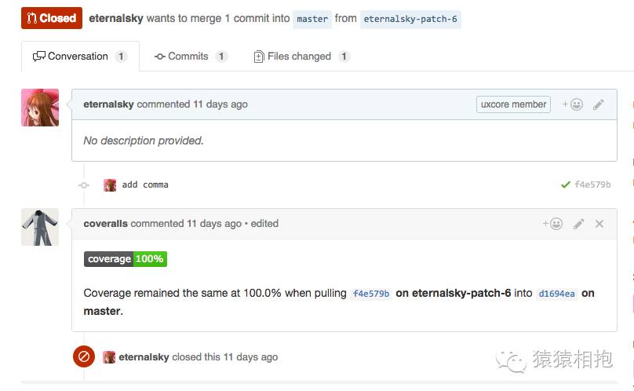
Task: Add reaction to coveralls comment
Action: 552,224
